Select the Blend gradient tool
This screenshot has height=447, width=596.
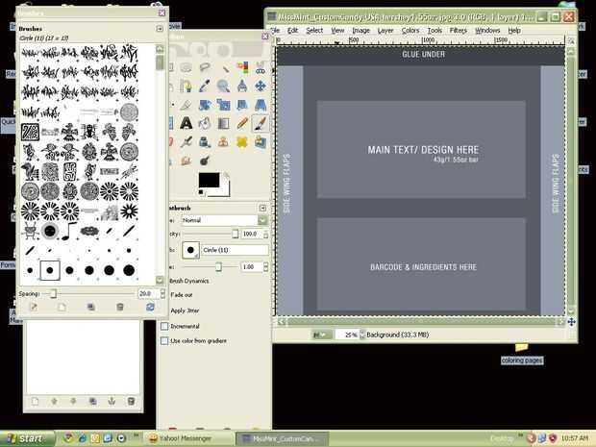[223, 123]
